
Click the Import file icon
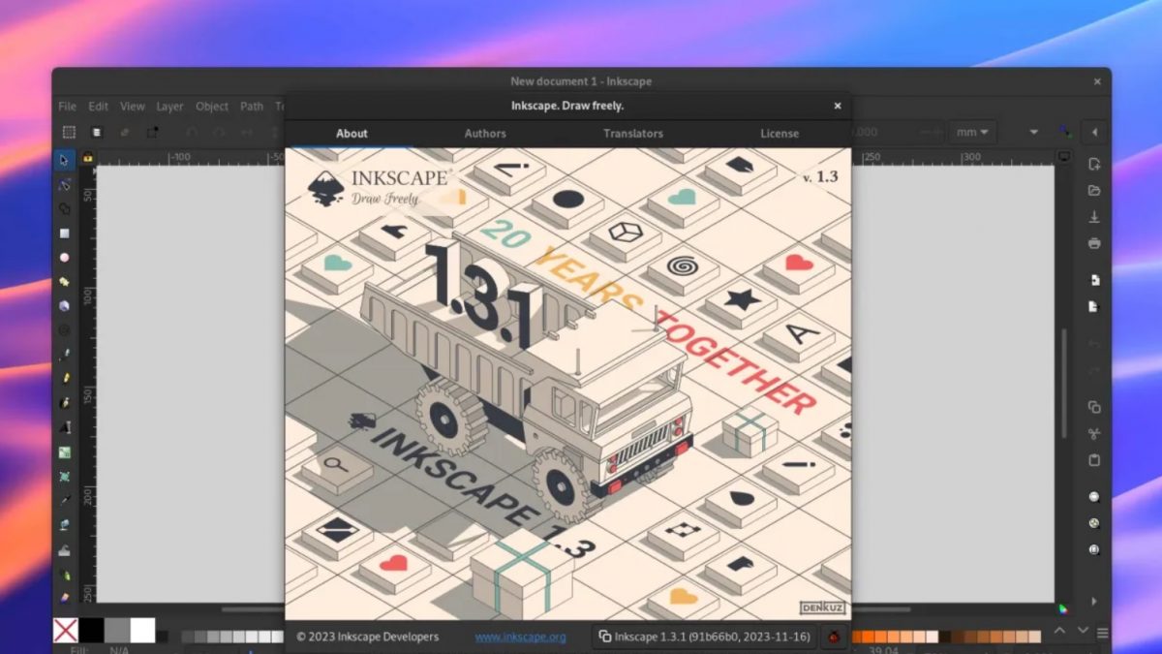pyautogui.click(x=1094, y=280)
